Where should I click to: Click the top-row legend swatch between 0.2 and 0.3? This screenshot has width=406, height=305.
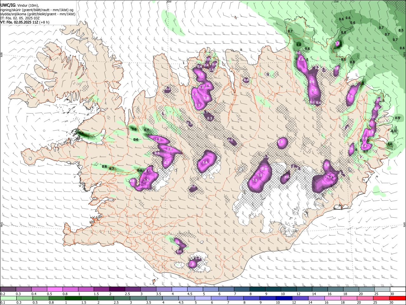click(x=8, y=289)
